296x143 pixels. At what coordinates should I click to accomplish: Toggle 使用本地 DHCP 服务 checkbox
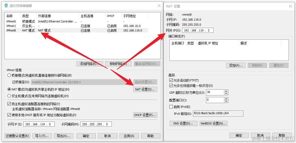9,115
